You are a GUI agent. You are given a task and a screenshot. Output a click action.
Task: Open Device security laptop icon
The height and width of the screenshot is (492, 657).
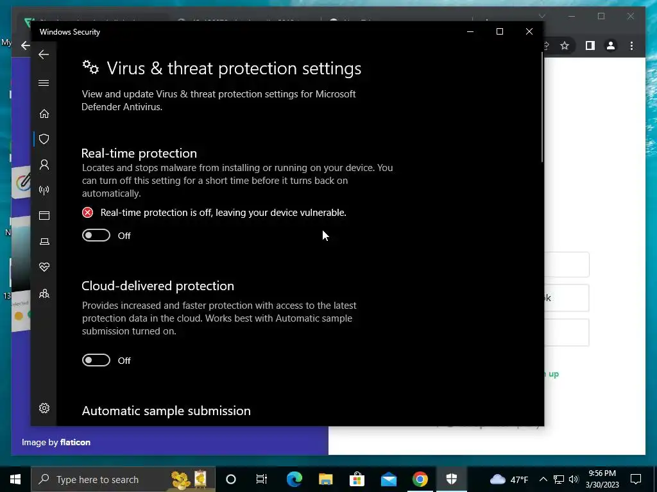[x=44, y=242]
